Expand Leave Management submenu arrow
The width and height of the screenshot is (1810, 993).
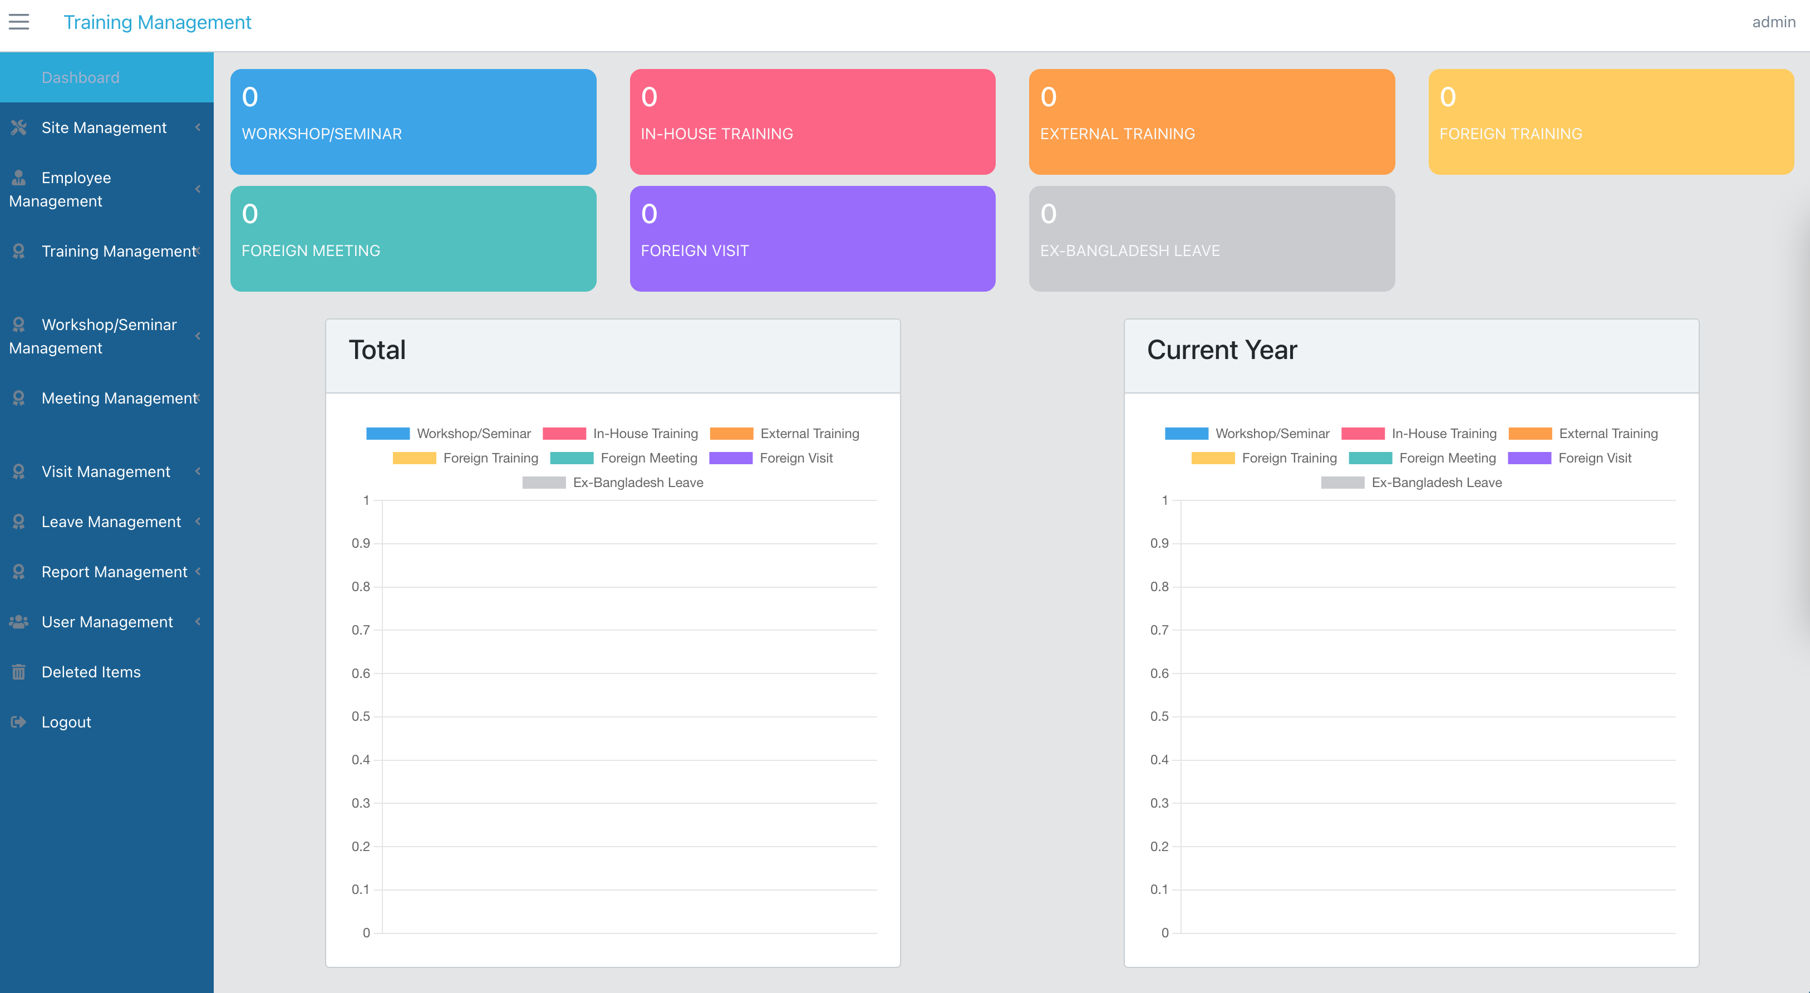[x=198, y=522]
